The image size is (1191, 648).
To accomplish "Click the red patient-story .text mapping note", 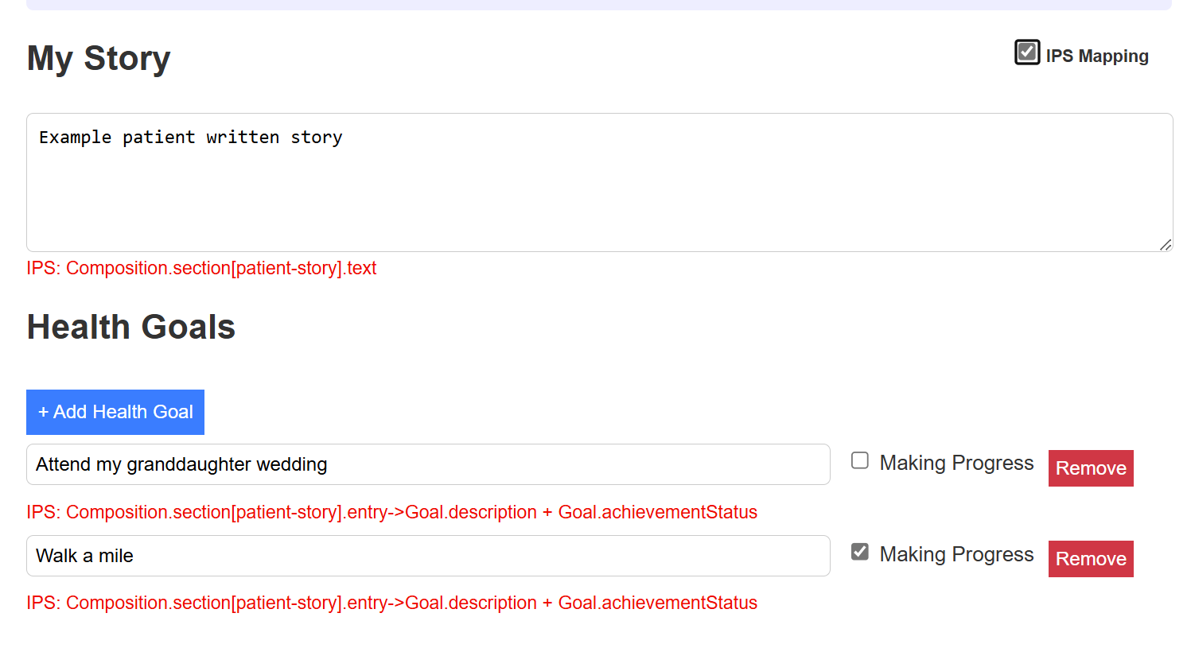I will point(201,268).
